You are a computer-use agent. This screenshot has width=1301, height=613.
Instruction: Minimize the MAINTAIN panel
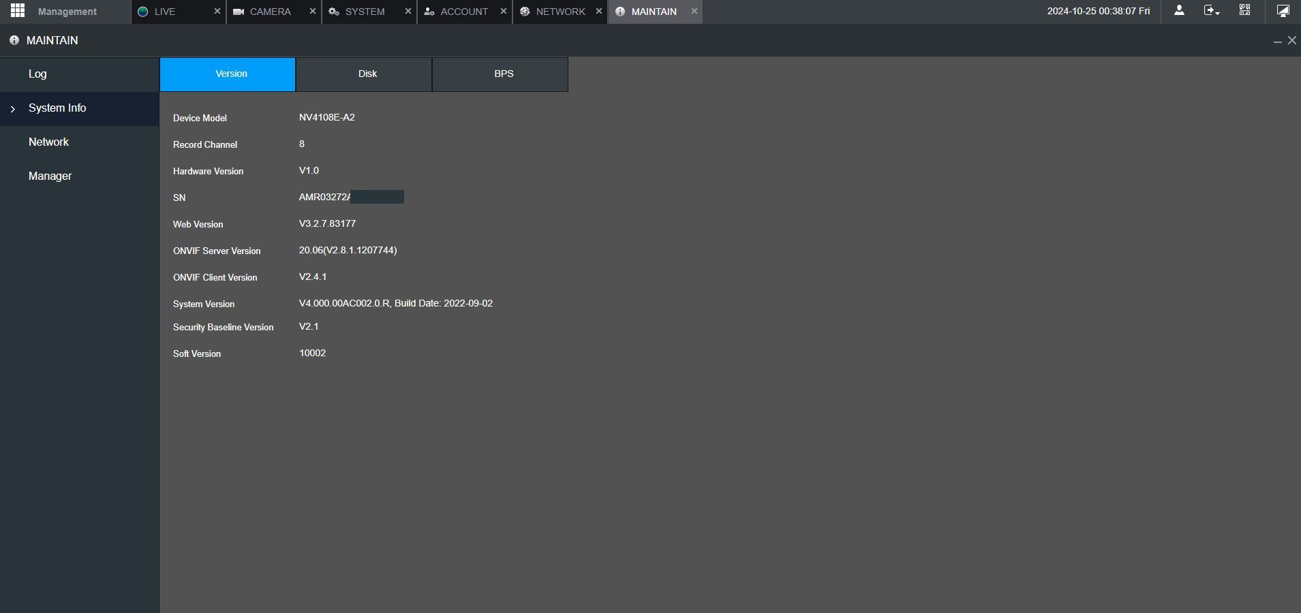pyautogui.click(x=1278, y=42)
